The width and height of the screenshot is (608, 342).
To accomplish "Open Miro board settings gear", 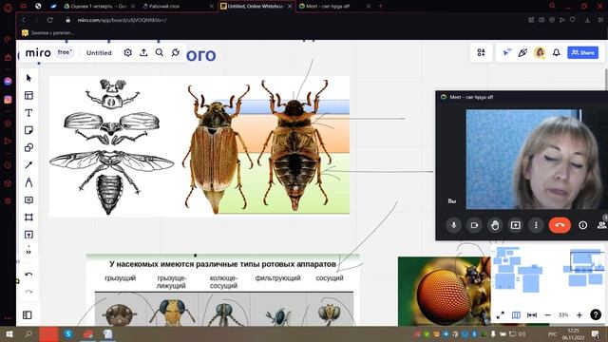I will [x=127, y=53].
